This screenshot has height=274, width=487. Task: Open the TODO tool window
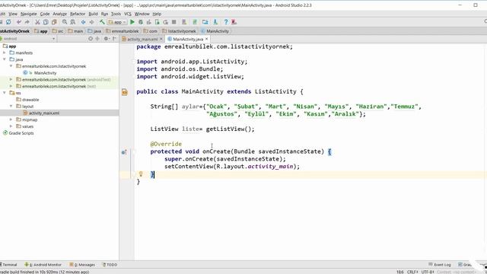[x=110, y=265]
